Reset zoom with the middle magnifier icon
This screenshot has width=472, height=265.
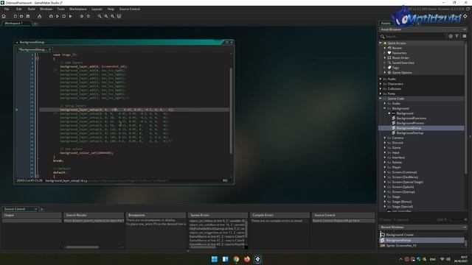click(106, 16)
